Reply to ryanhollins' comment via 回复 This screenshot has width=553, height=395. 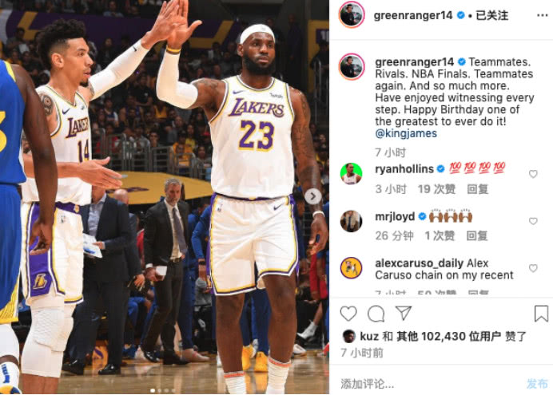point(478,189)
